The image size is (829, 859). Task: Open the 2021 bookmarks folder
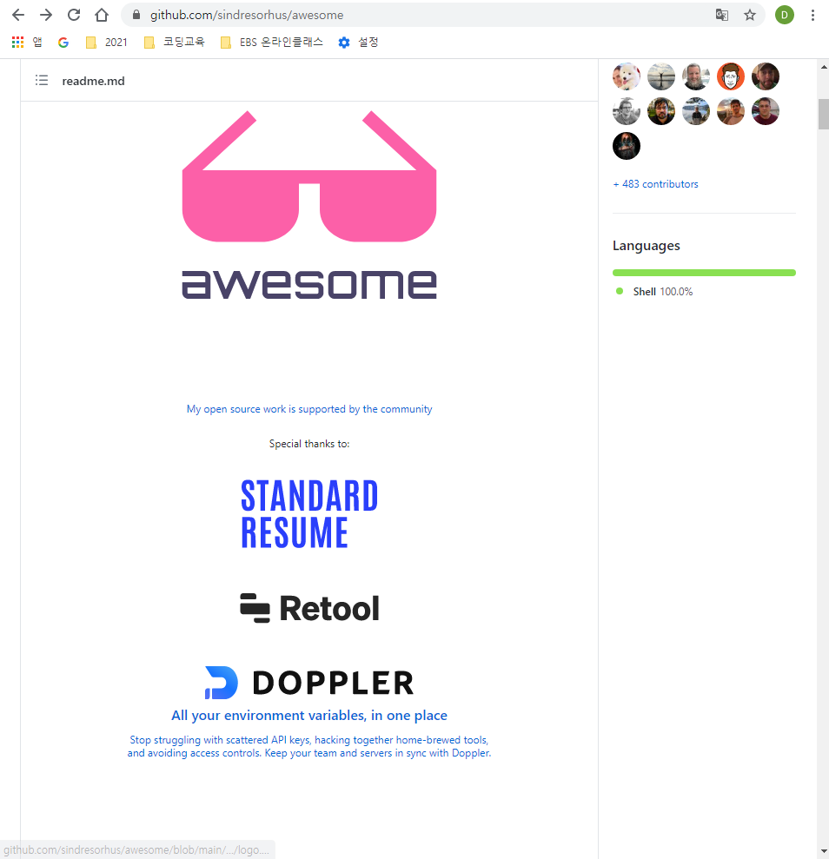point(107,43)
